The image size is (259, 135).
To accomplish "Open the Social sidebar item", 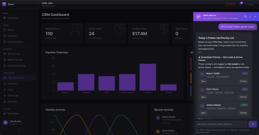I will point(19,30).
